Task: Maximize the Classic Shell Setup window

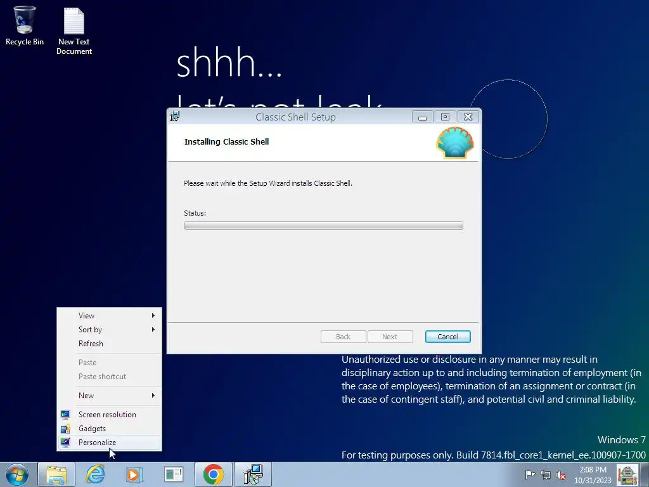Action: coord(445,117)
